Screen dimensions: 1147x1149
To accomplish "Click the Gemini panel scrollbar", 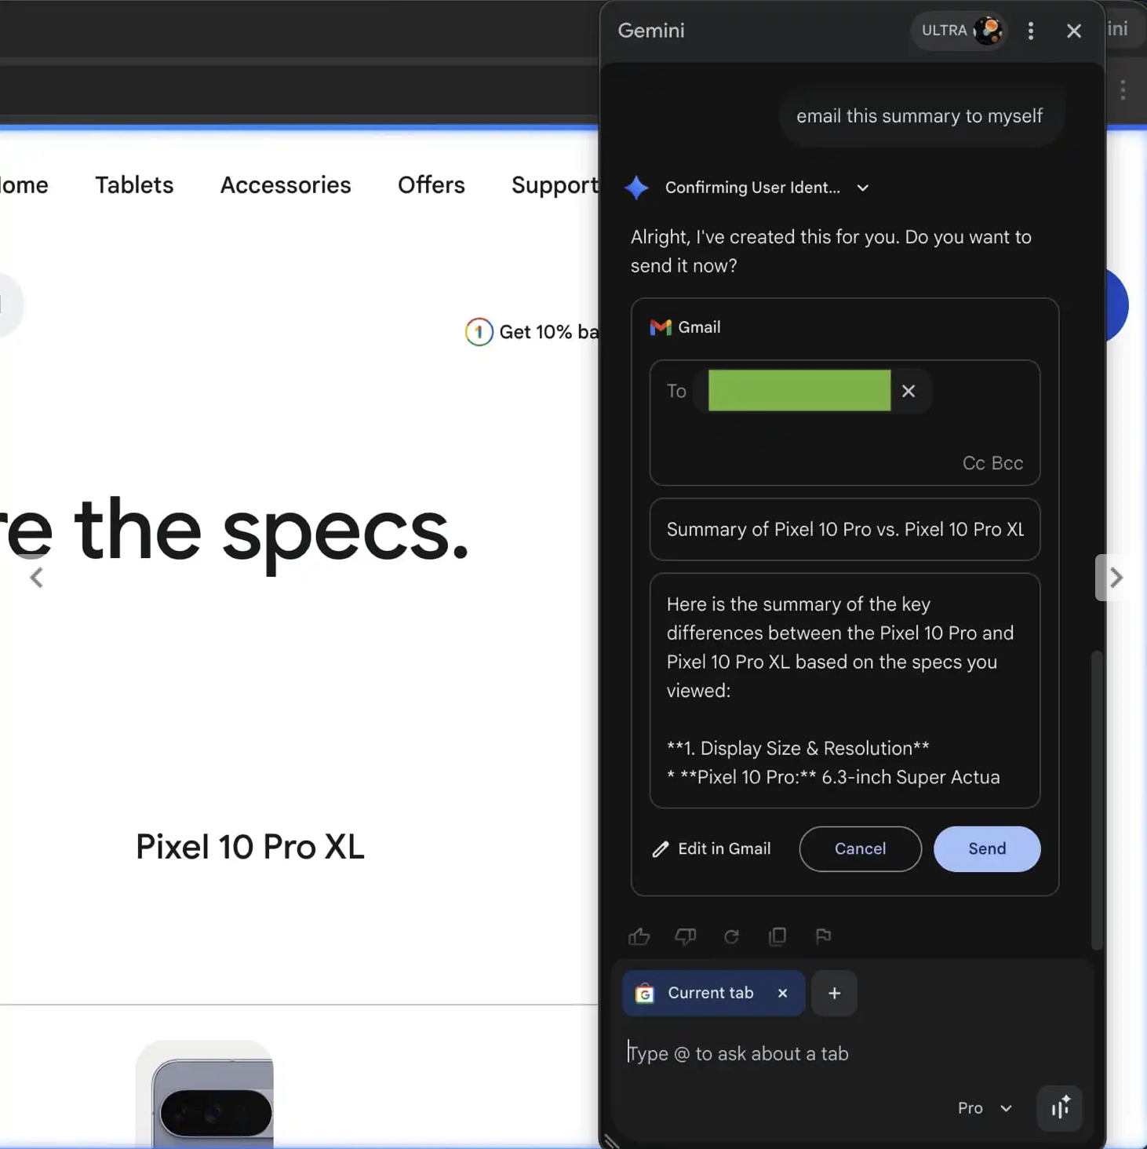I will pos(1097,801).
